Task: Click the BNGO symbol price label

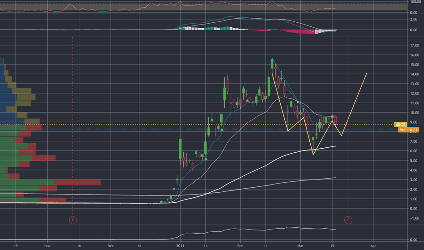Action: pos(400,125)
